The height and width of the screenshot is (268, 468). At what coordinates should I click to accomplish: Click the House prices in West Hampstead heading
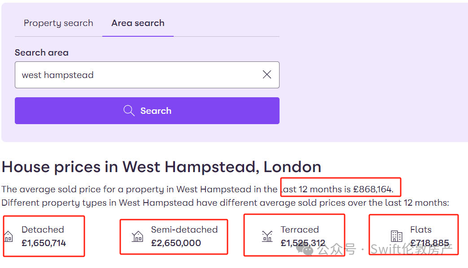pos(162,167)
